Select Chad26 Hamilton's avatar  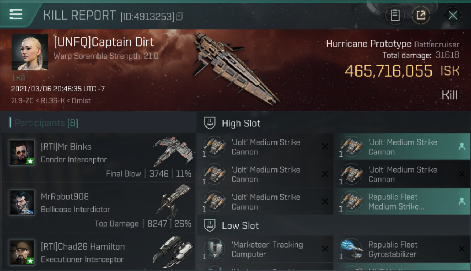pyautogui.click(x=22, y=252)
